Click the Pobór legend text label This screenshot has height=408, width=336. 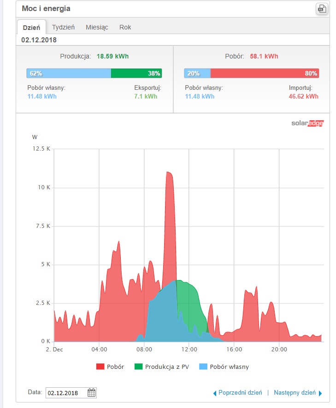(x=115, y=367)
